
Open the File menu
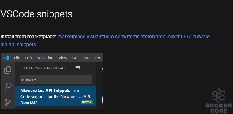point(17,58)
